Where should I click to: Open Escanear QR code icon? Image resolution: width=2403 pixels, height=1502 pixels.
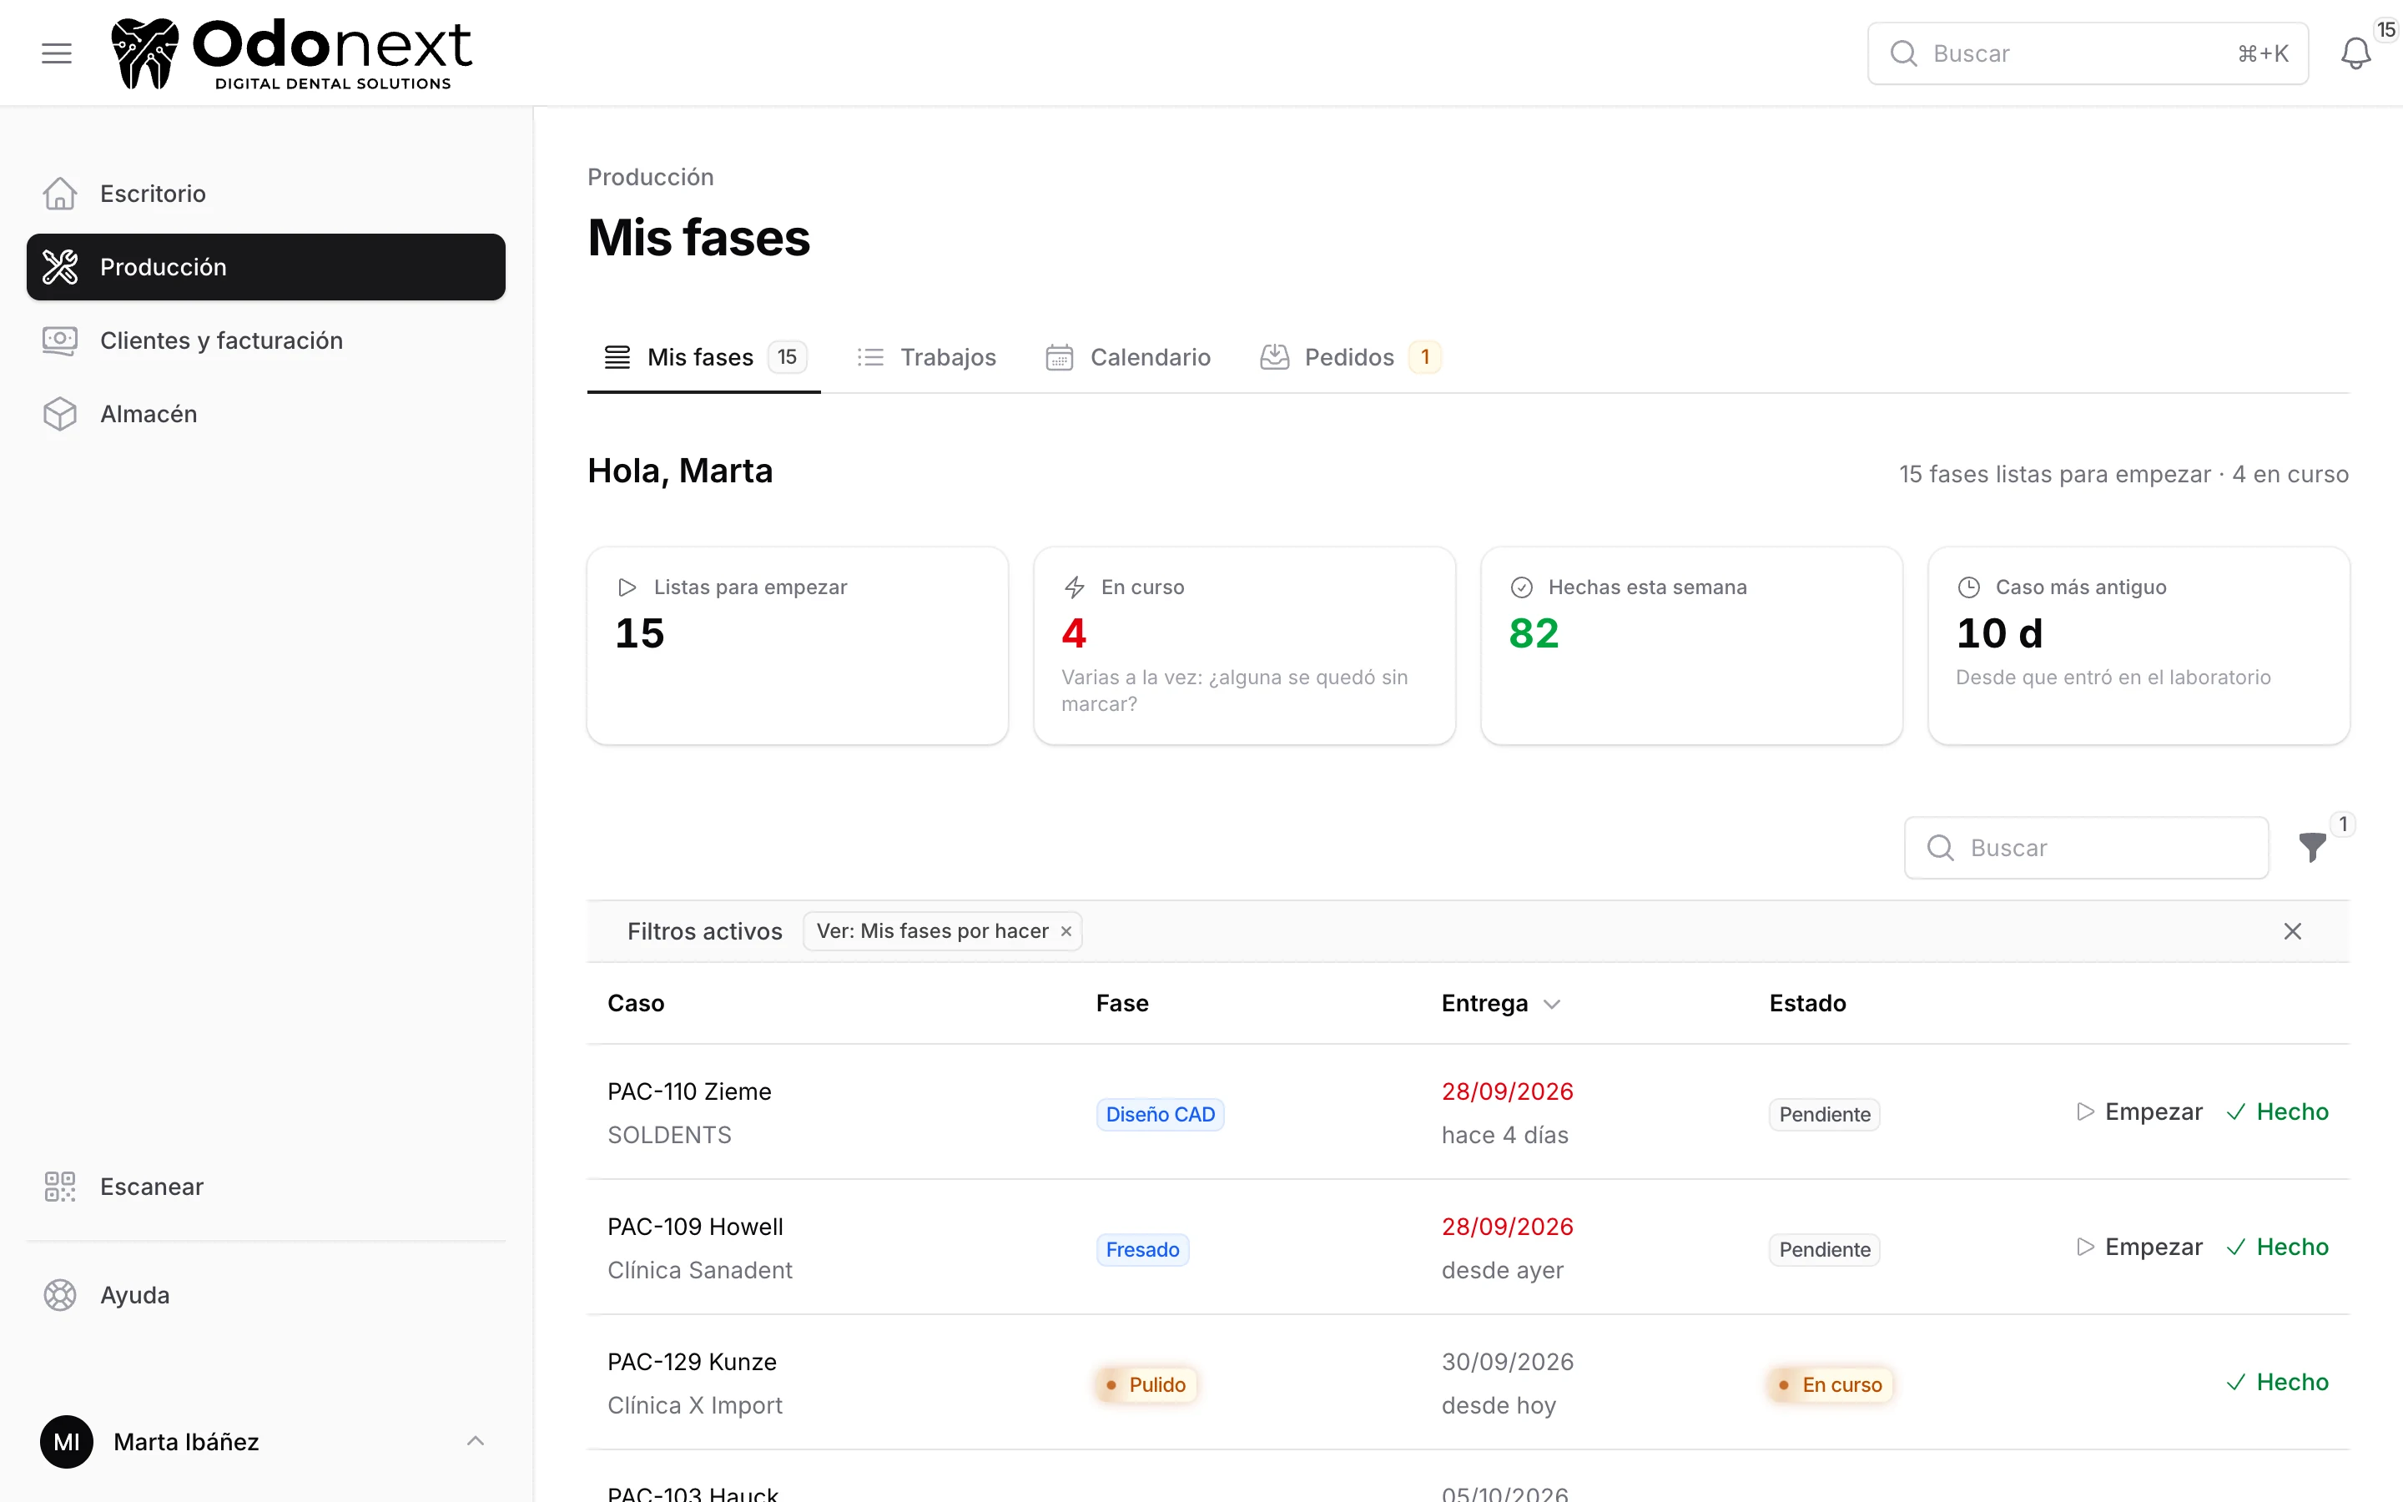coord(59,1187)
